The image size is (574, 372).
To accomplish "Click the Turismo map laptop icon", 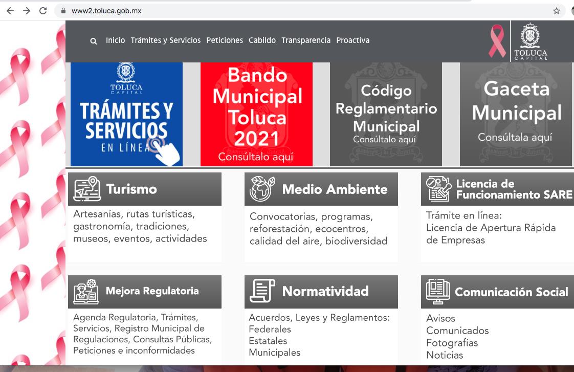I will point(87,189).
